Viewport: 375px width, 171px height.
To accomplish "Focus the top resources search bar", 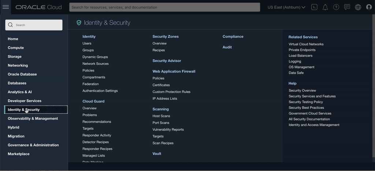I will 164,7.
